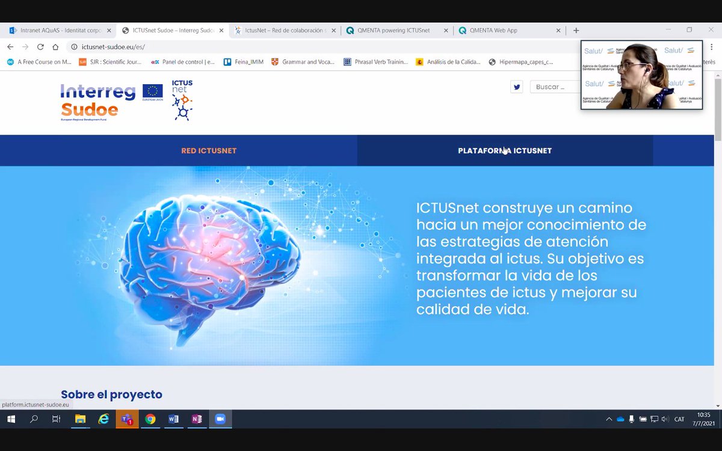Open RED ICTUSNET menu item
722x451 pixels.
click(x=209, y=151)
